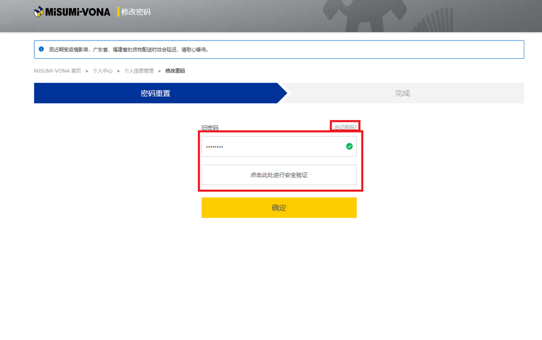Click the 旧密码 field label
The image size is (542, 340).
coord(210,128)
